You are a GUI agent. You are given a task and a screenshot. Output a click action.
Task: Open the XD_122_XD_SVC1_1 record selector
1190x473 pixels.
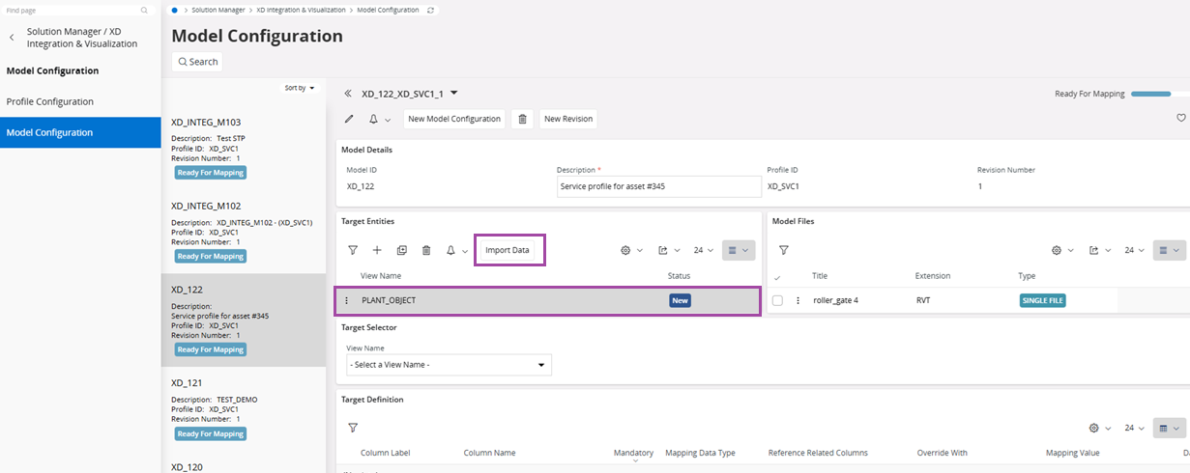coord(453,94)
